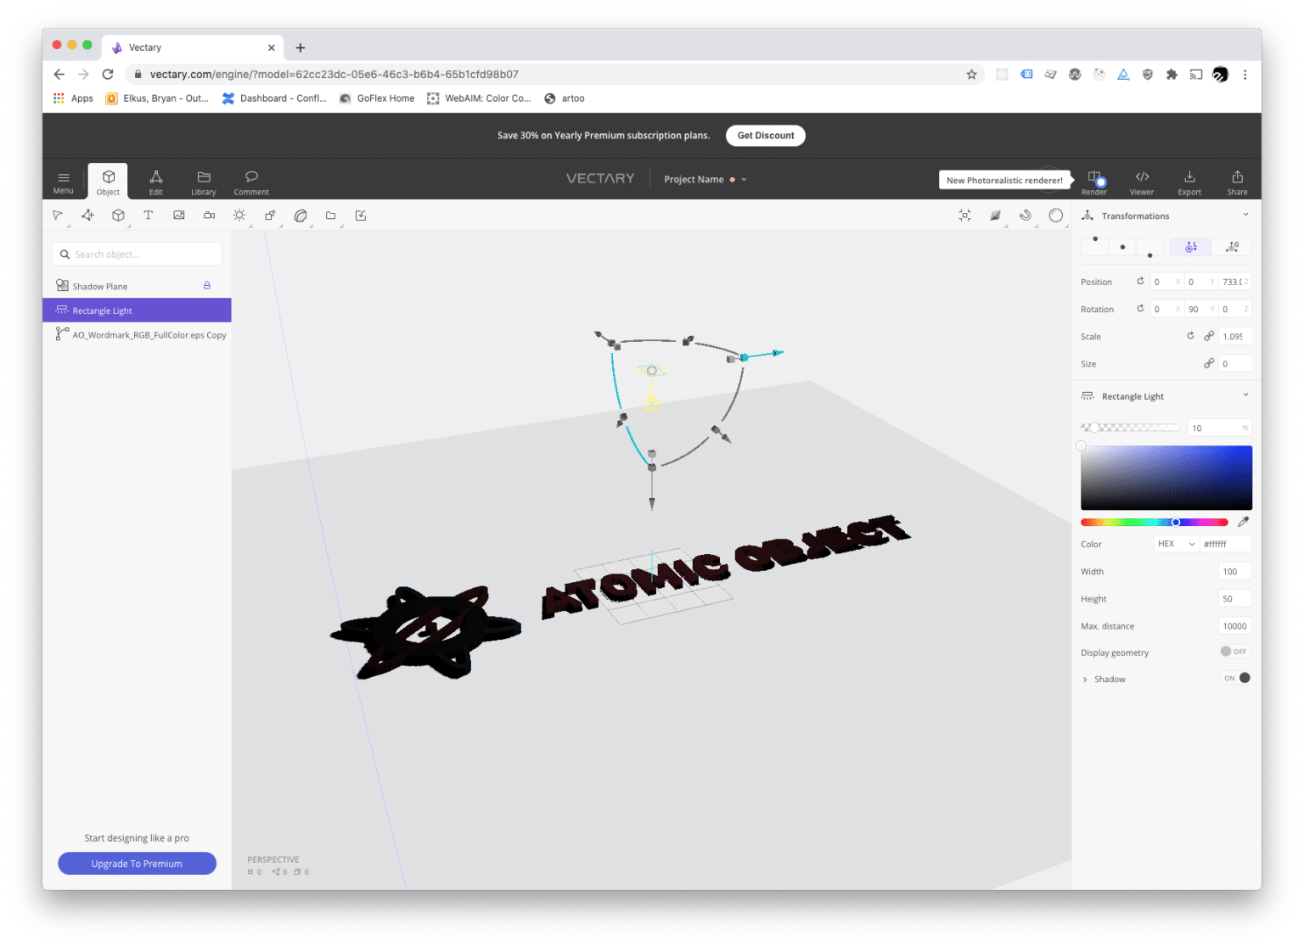Expand the Project Name dropdown
This screenshot has height=946, width=1304.
(744, 179)
